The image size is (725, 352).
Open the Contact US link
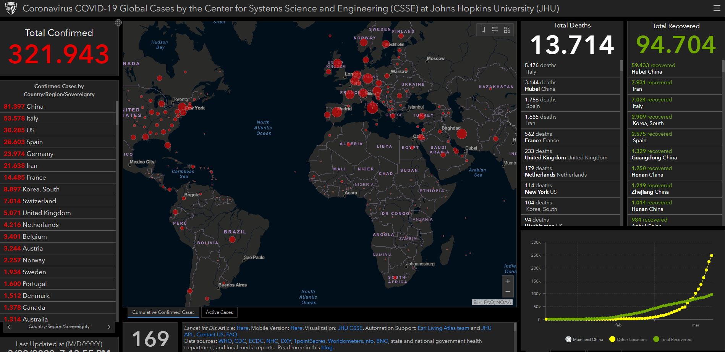pyautogui.click(x=210, y=334)
